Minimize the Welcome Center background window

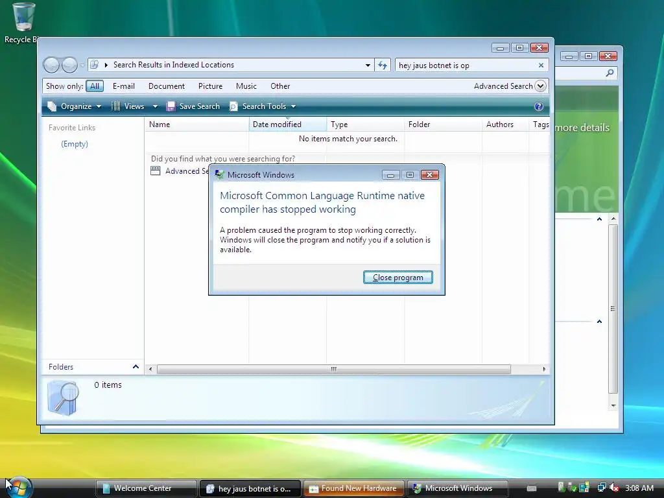(x=569, y=56)
